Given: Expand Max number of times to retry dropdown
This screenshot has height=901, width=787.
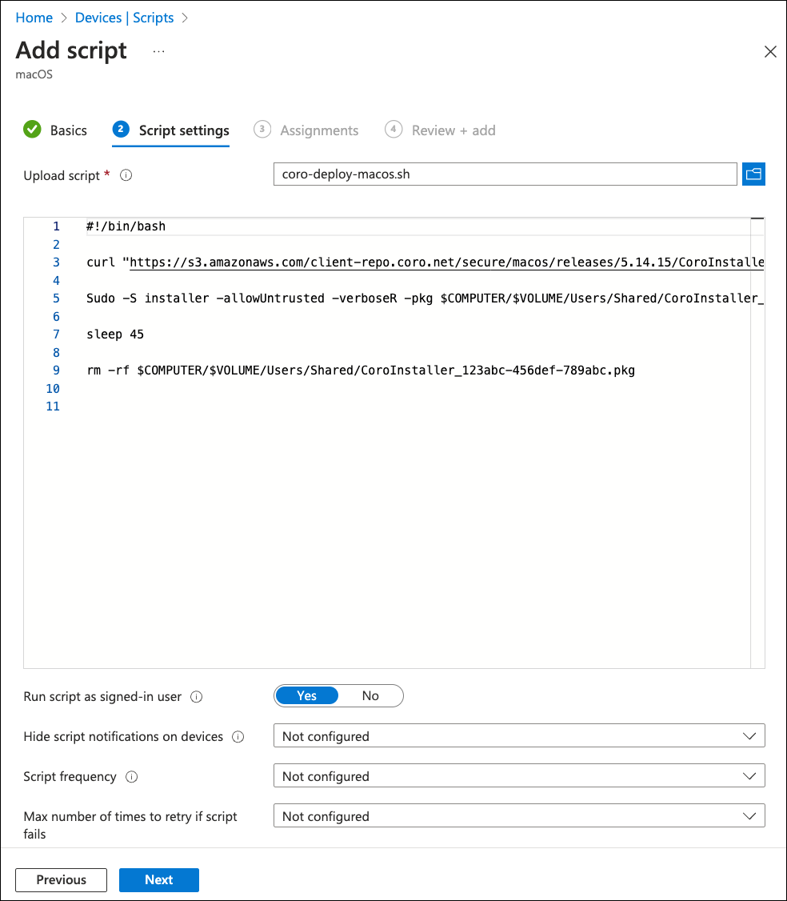Looking at the screenshot, I should click(x=519, y=816).
